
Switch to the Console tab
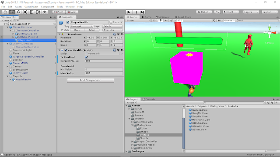tap(149, 99)
